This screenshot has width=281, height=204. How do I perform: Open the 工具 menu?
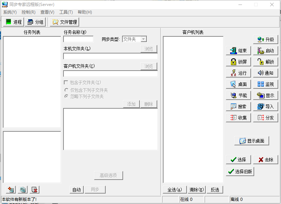(x=67, y=12)
